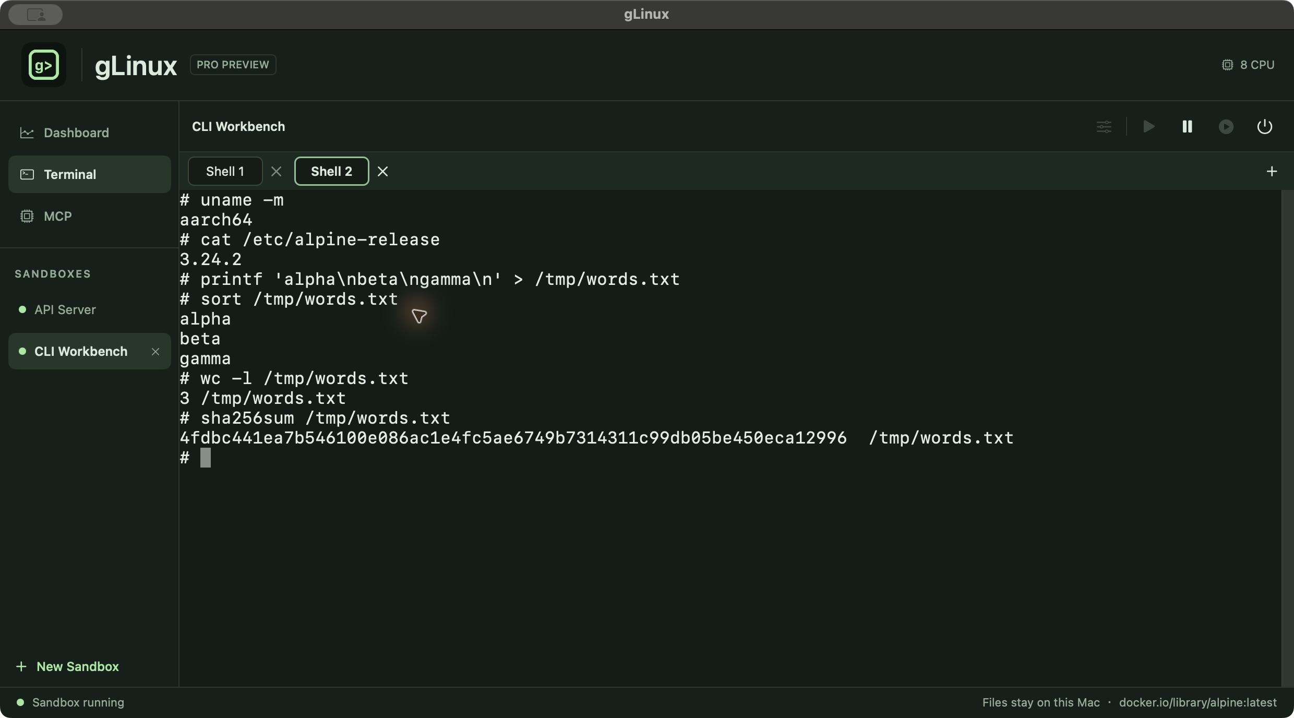Remove CLI Workbench sandbox from sidebar
Screen dimensions: 1294x718
click(x=155, y=351)
